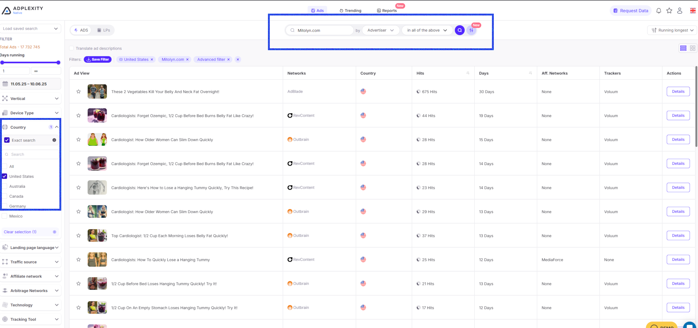Click the minimum days running field
Image resolution: width=698 pixels, height=328 pixels.
(15, 71)
